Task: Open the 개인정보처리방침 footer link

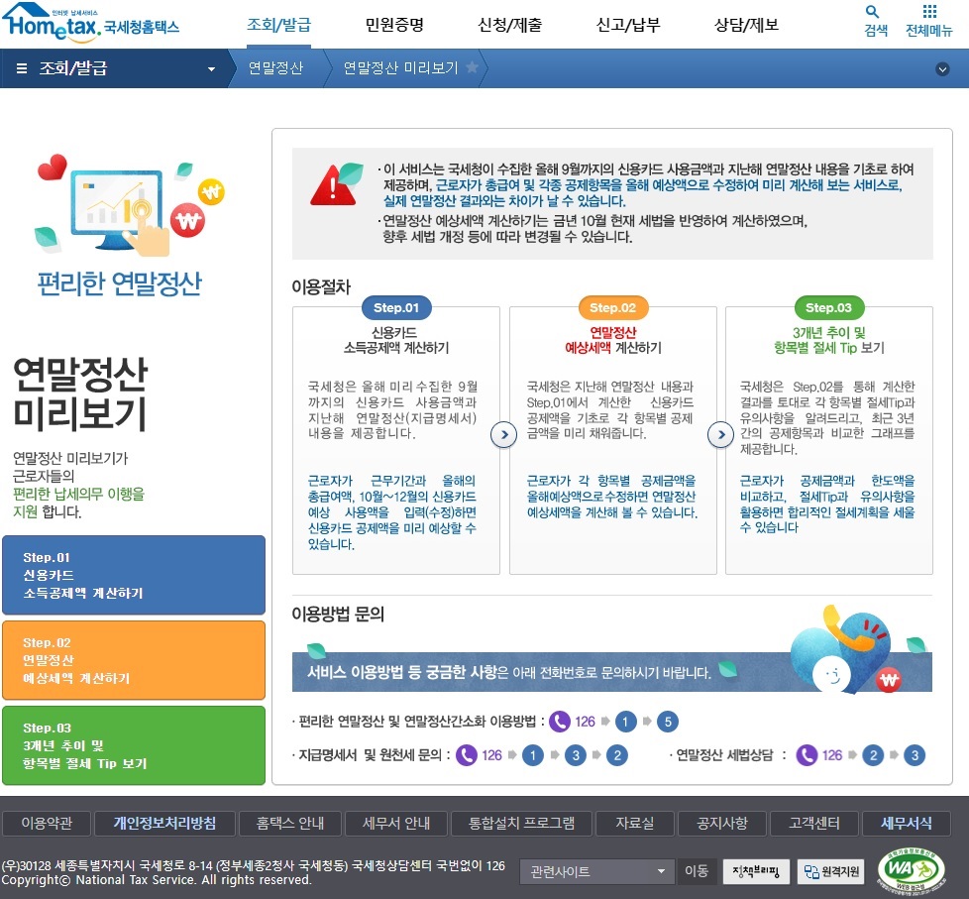Action: pyautogui.click(x=164, y=823)
